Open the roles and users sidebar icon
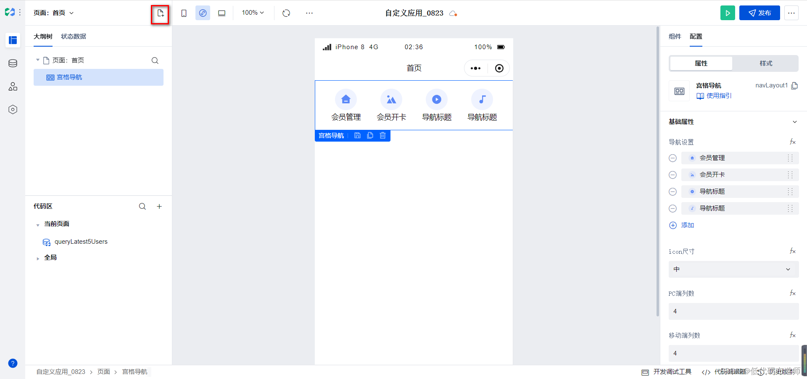 [13, 87]
